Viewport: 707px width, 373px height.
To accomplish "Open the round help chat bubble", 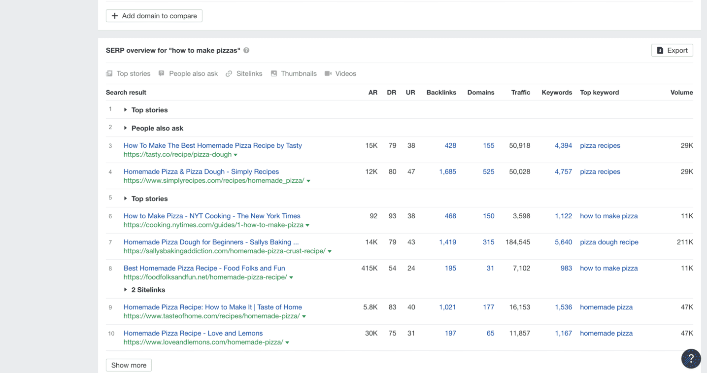I will coord(691,359).
